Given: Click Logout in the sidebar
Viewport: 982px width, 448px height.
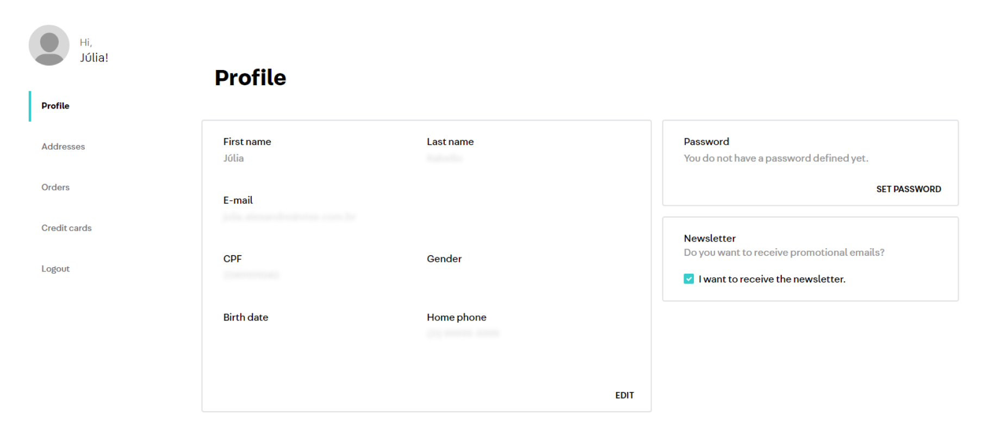Looking at the screenshot, I should tap(55, 268).
